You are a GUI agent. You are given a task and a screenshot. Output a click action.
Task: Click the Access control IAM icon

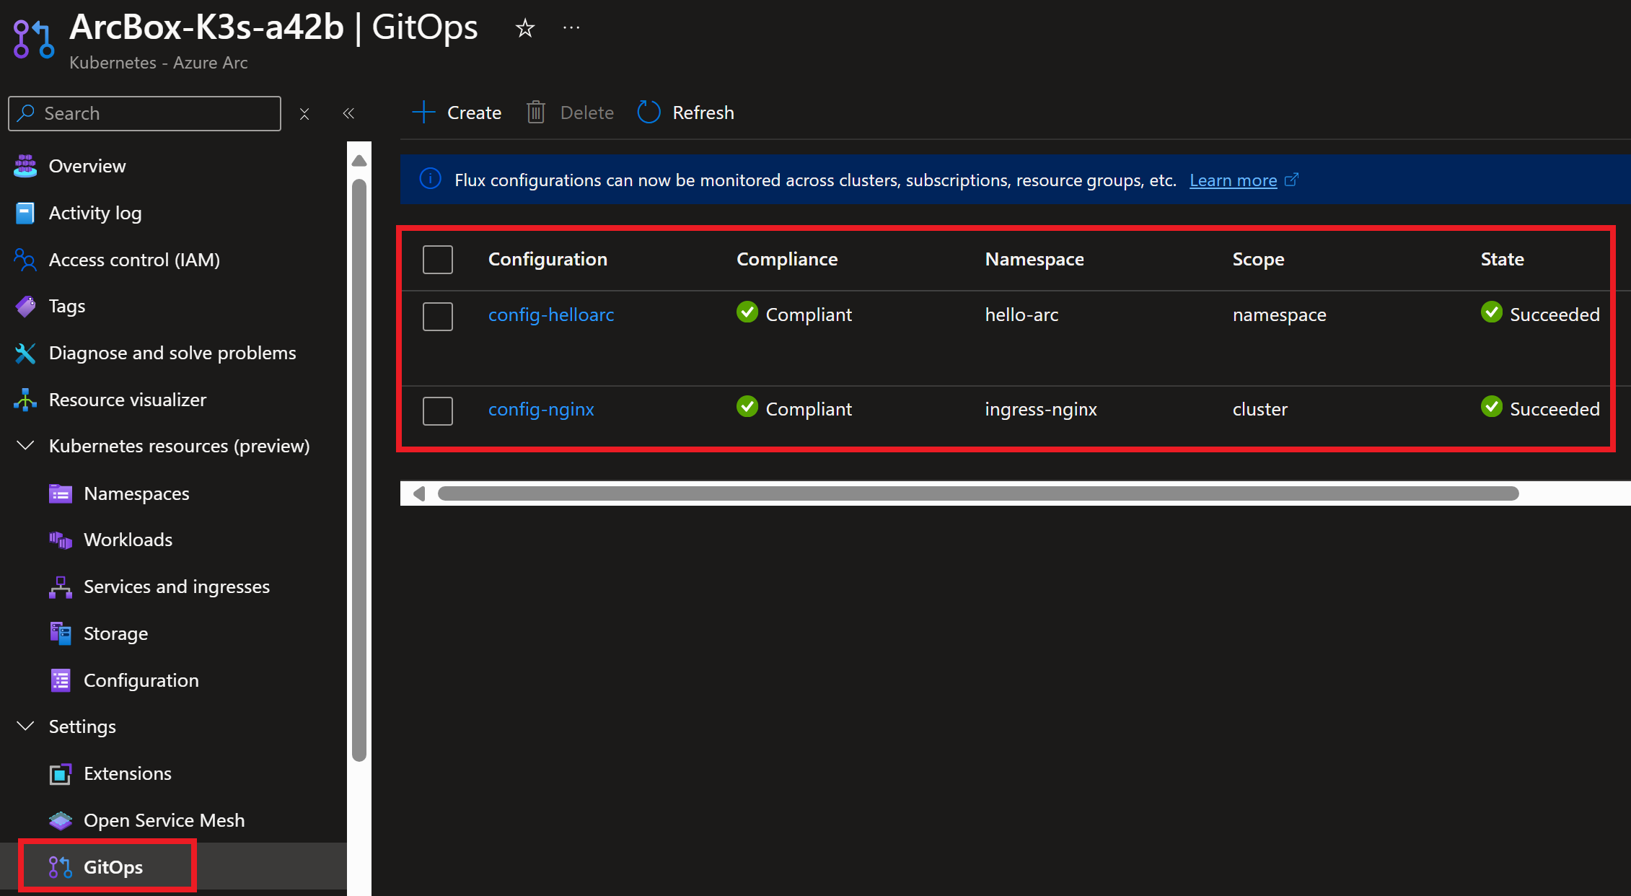(25, 260)
